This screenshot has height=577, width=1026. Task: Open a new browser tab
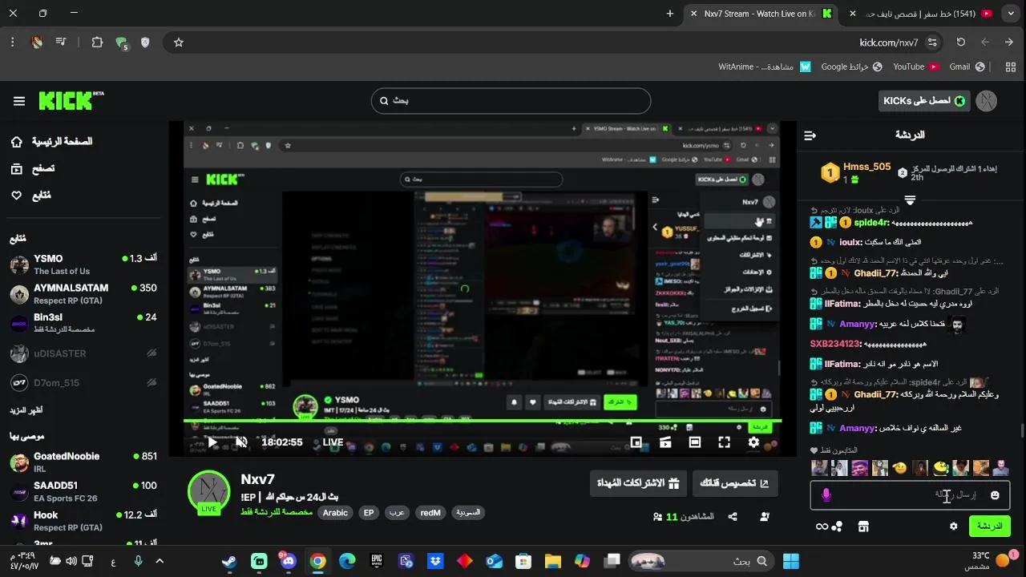coord(670,14)
